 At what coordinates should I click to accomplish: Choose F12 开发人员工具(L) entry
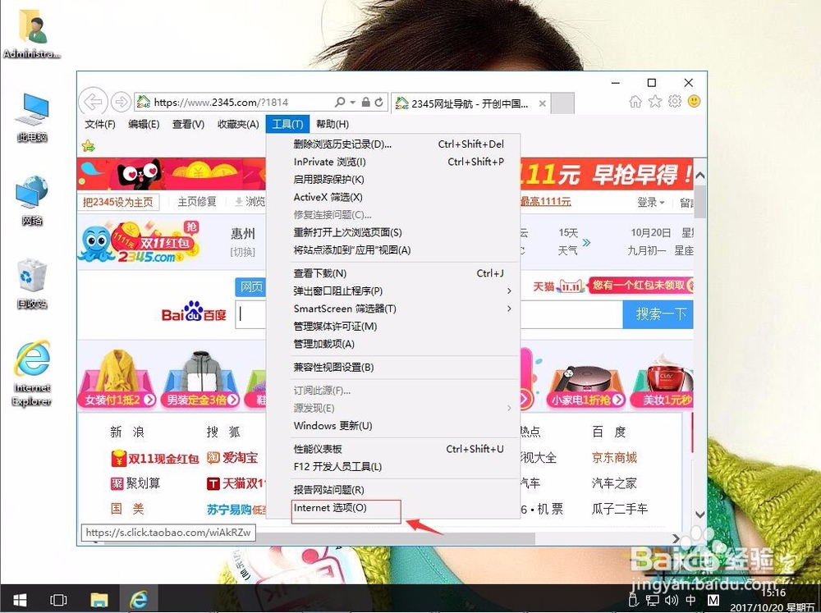click(x=393, y=467)
